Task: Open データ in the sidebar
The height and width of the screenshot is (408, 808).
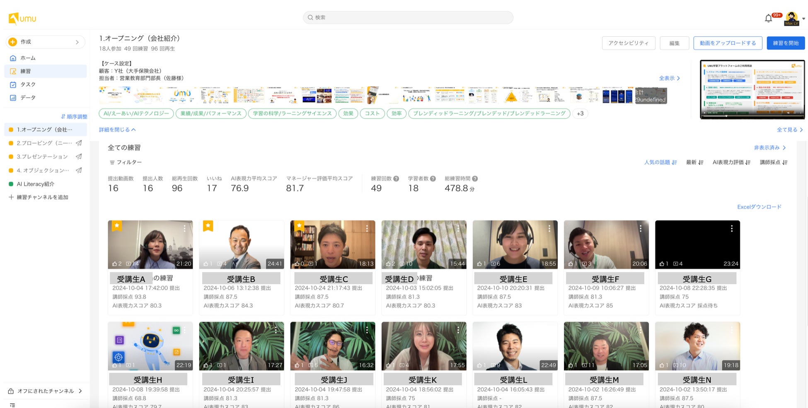Action: coord(28,98)
